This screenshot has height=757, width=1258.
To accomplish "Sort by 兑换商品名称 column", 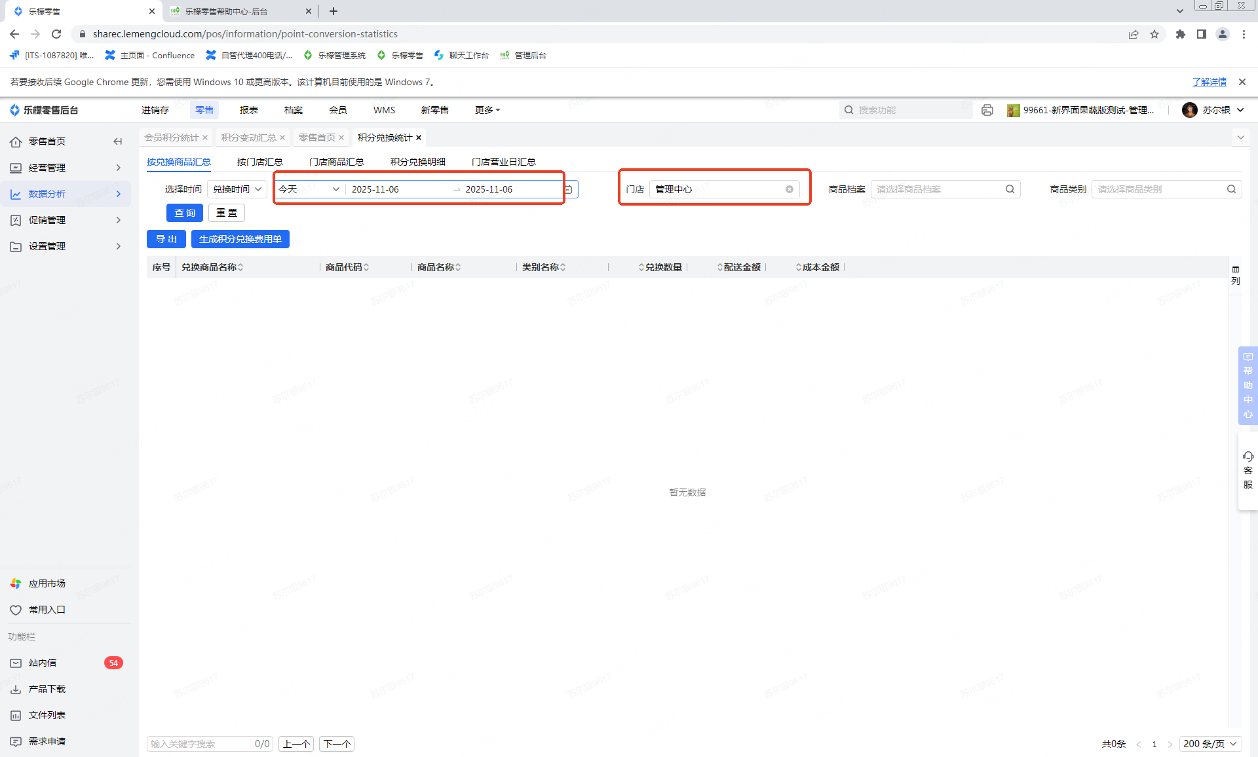I will pos(212,267).
